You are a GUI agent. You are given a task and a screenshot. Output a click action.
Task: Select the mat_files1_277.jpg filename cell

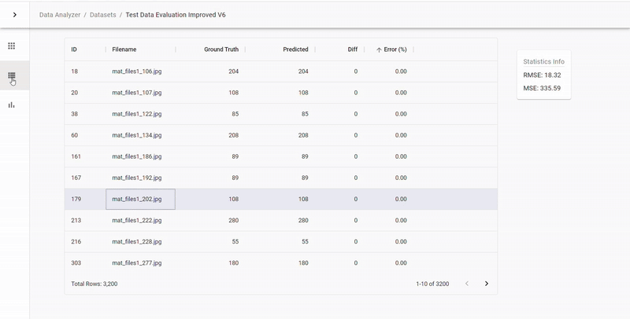pyautogui.click(x=141, y=263)
